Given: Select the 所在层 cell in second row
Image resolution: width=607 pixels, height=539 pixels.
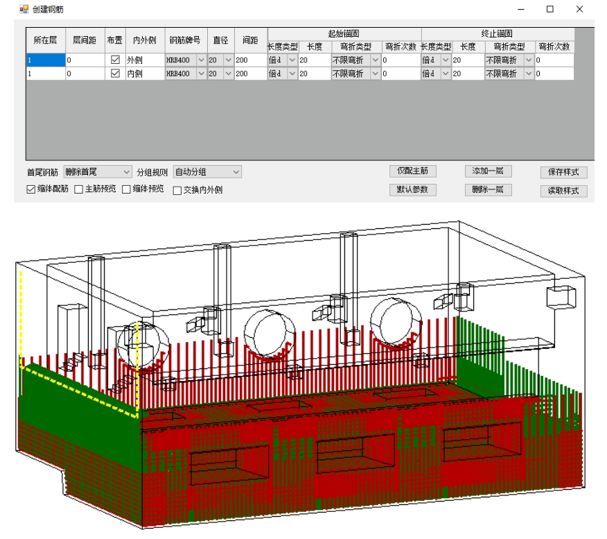Looking at the screenshot, I should (46, 74).
